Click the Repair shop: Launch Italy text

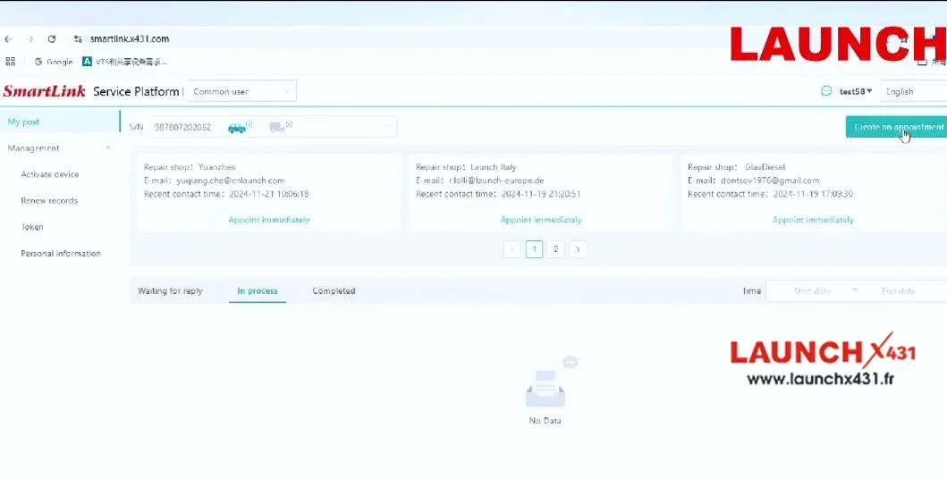point(466,167)
